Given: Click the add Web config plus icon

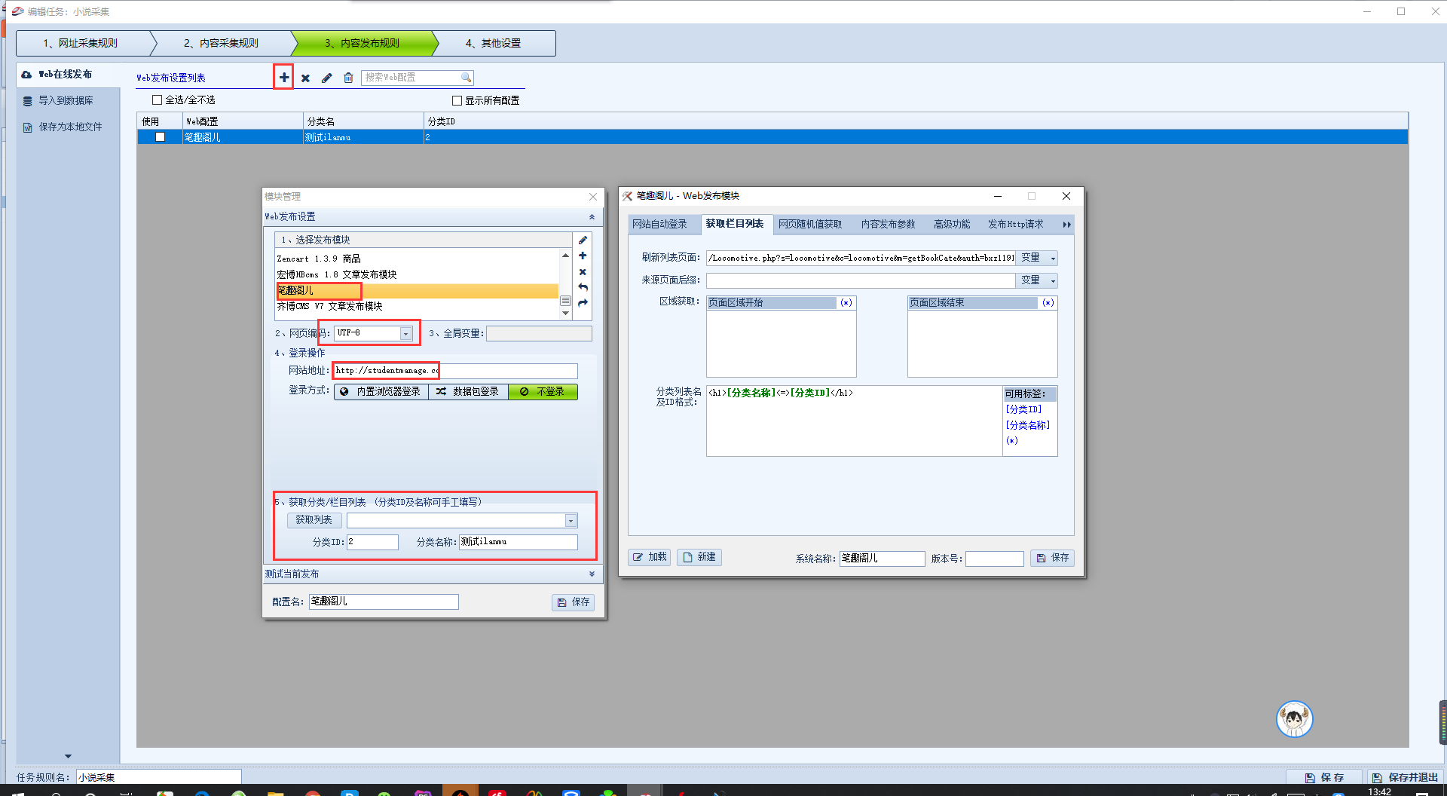Looking at the screenshot, I should (x=283, y=78).
